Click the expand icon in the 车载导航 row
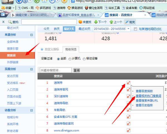167x134 pixels. pyautogui.click(x=128, y=110)
